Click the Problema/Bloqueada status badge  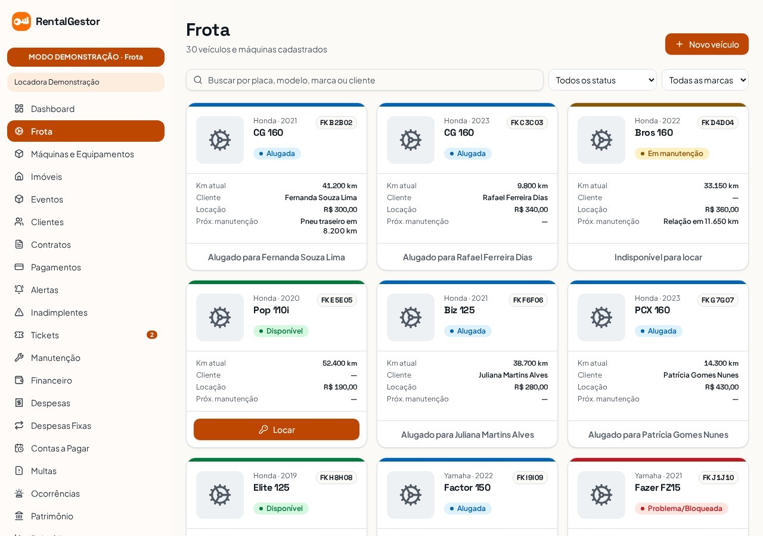[x=681, y=509]
